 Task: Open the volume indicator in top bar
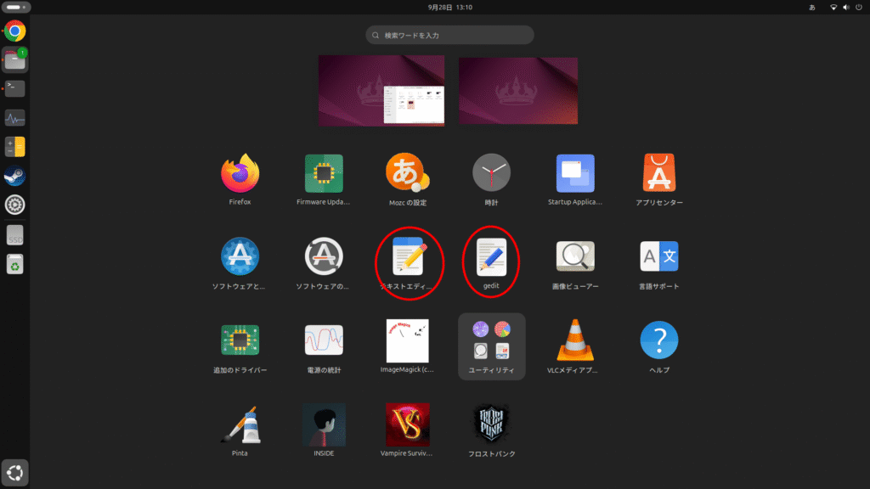click(845, 7)
